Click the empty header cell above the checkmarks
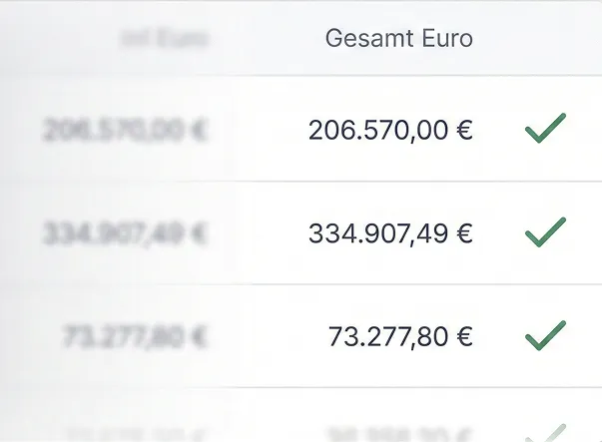 [545, 39]
